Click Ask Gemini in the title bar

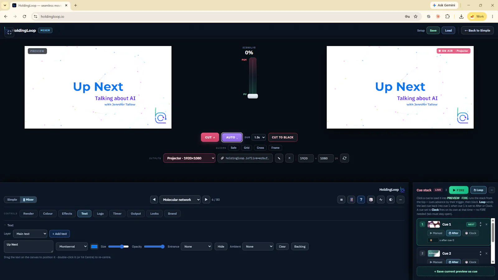[444, 5]
